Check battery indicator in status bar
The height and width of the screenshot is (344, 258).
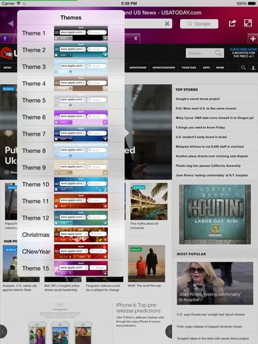[x=252, y=3]
